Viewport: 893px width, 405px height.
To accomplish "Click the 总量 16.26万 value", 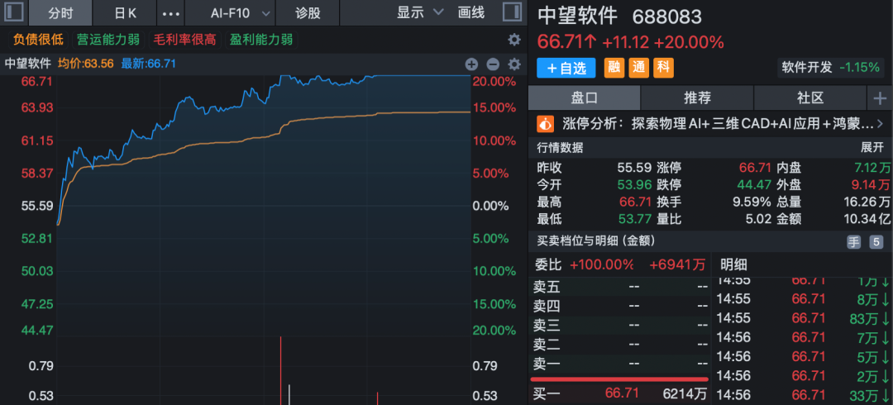I will pos(867,202).
